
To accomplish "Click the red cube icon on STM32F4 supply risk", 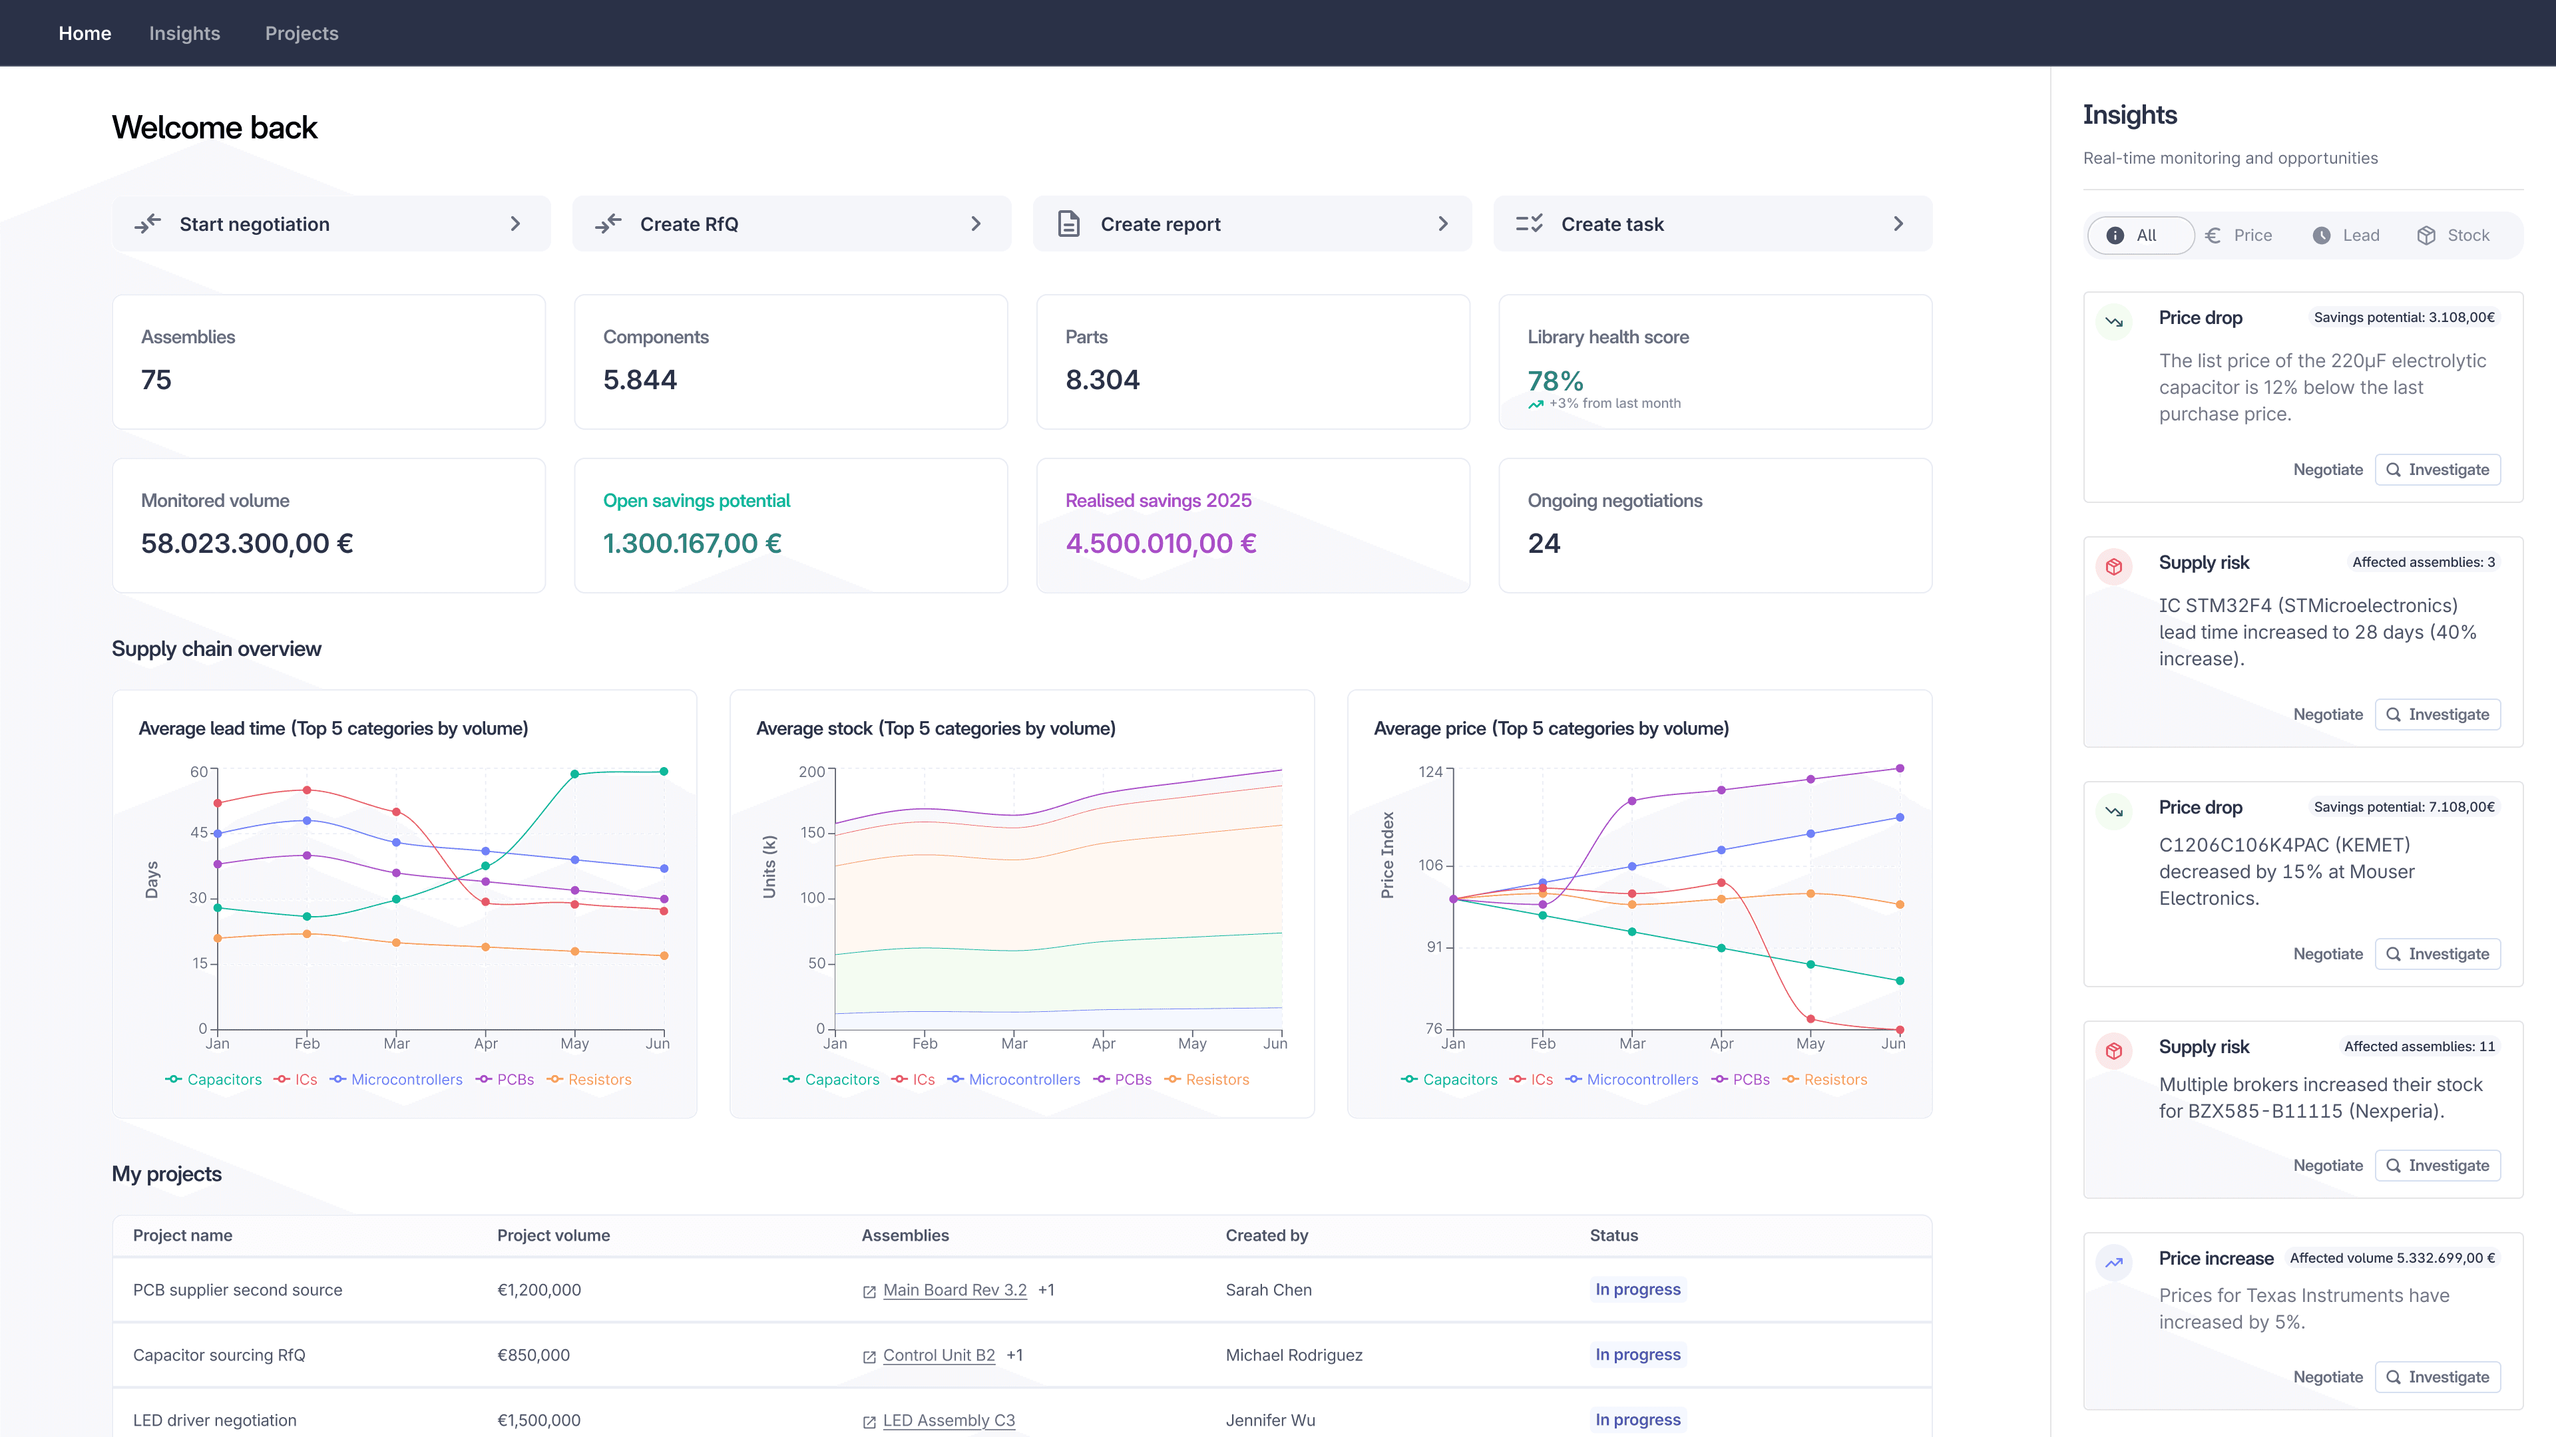I will point(2113,566).
